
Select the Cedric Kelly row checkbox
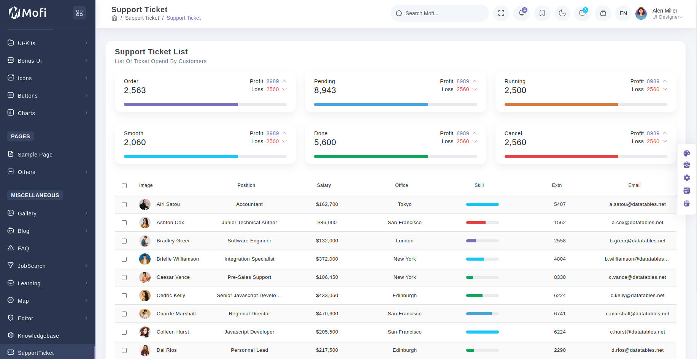click(x=124, y=296)
